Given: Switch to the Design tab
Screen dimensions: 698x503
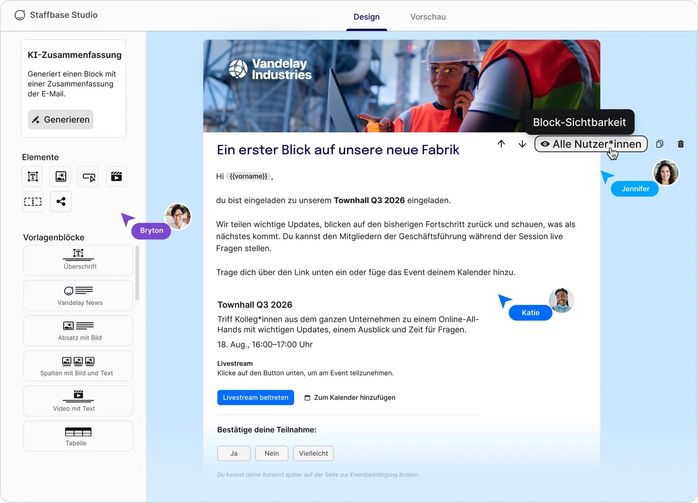Looking at the screenshot, I should coord(366,17).
